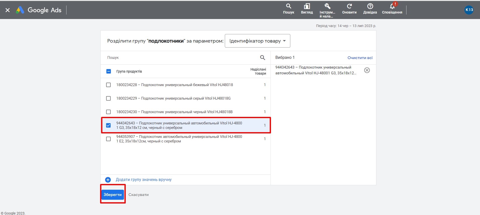Open the Ідентифікатор товару dropdown
Viewport: 480px width, 215px height.
click(257, 41)
